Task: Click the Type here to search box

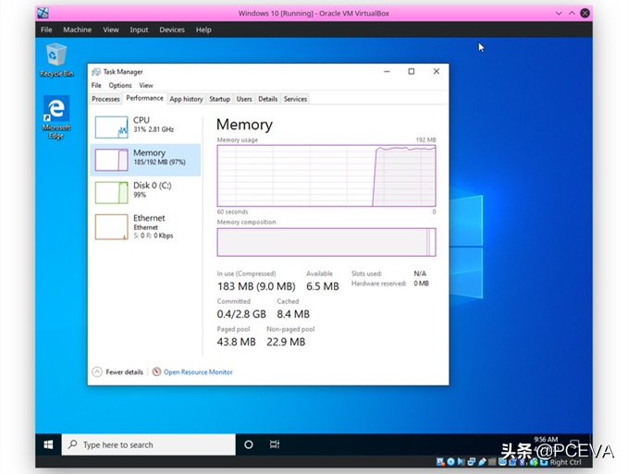Action: (x=149, y=444)
